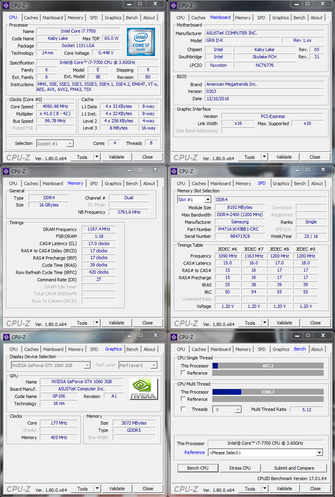This screenshot has width=335, height=497.
Task: Click Validate in the SPD window
Action: (x=284, y=323)
